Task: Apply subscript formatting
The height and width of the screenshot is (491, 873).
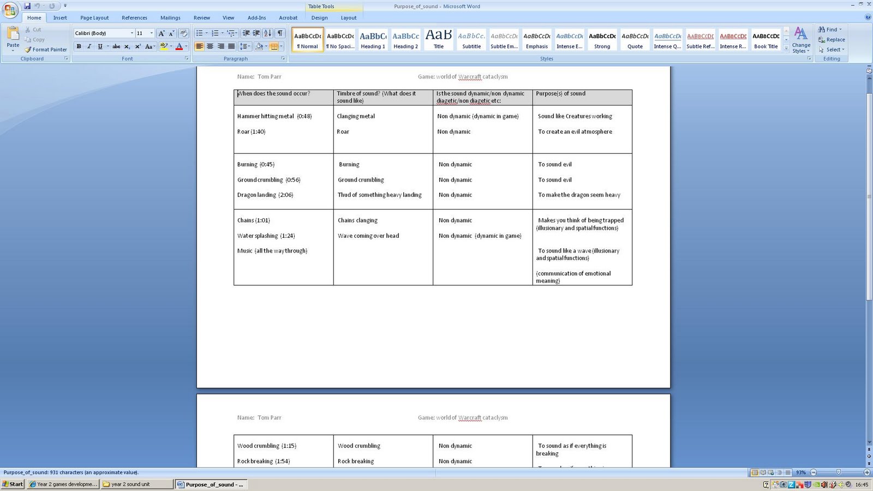Action: coord(127,46)
